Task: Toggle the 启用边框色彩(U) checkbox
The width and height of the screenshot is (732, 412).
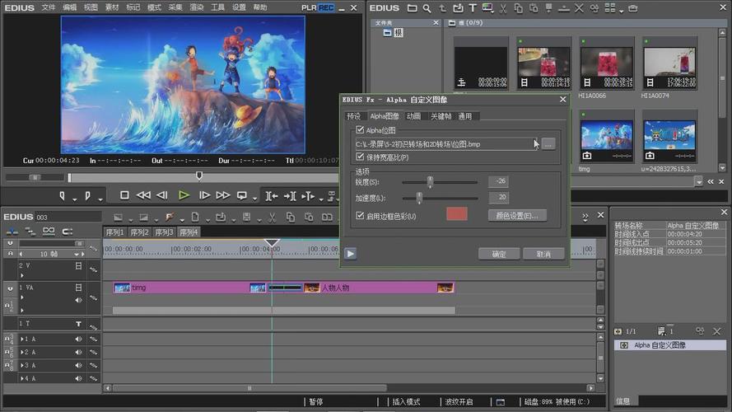Action: tap(360, 216)
